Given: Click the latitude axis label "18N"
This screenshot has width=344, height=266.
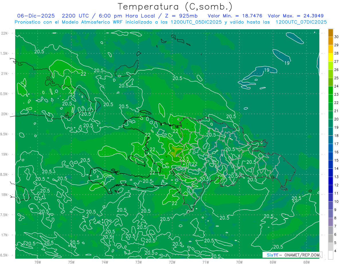Looking at the screenshot, I should click(4, 195).
